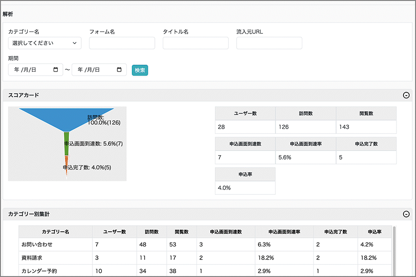Open calendar picker on end date field
Screen dimensions: 416x277
pyautogui.click(x=119, y=70)
